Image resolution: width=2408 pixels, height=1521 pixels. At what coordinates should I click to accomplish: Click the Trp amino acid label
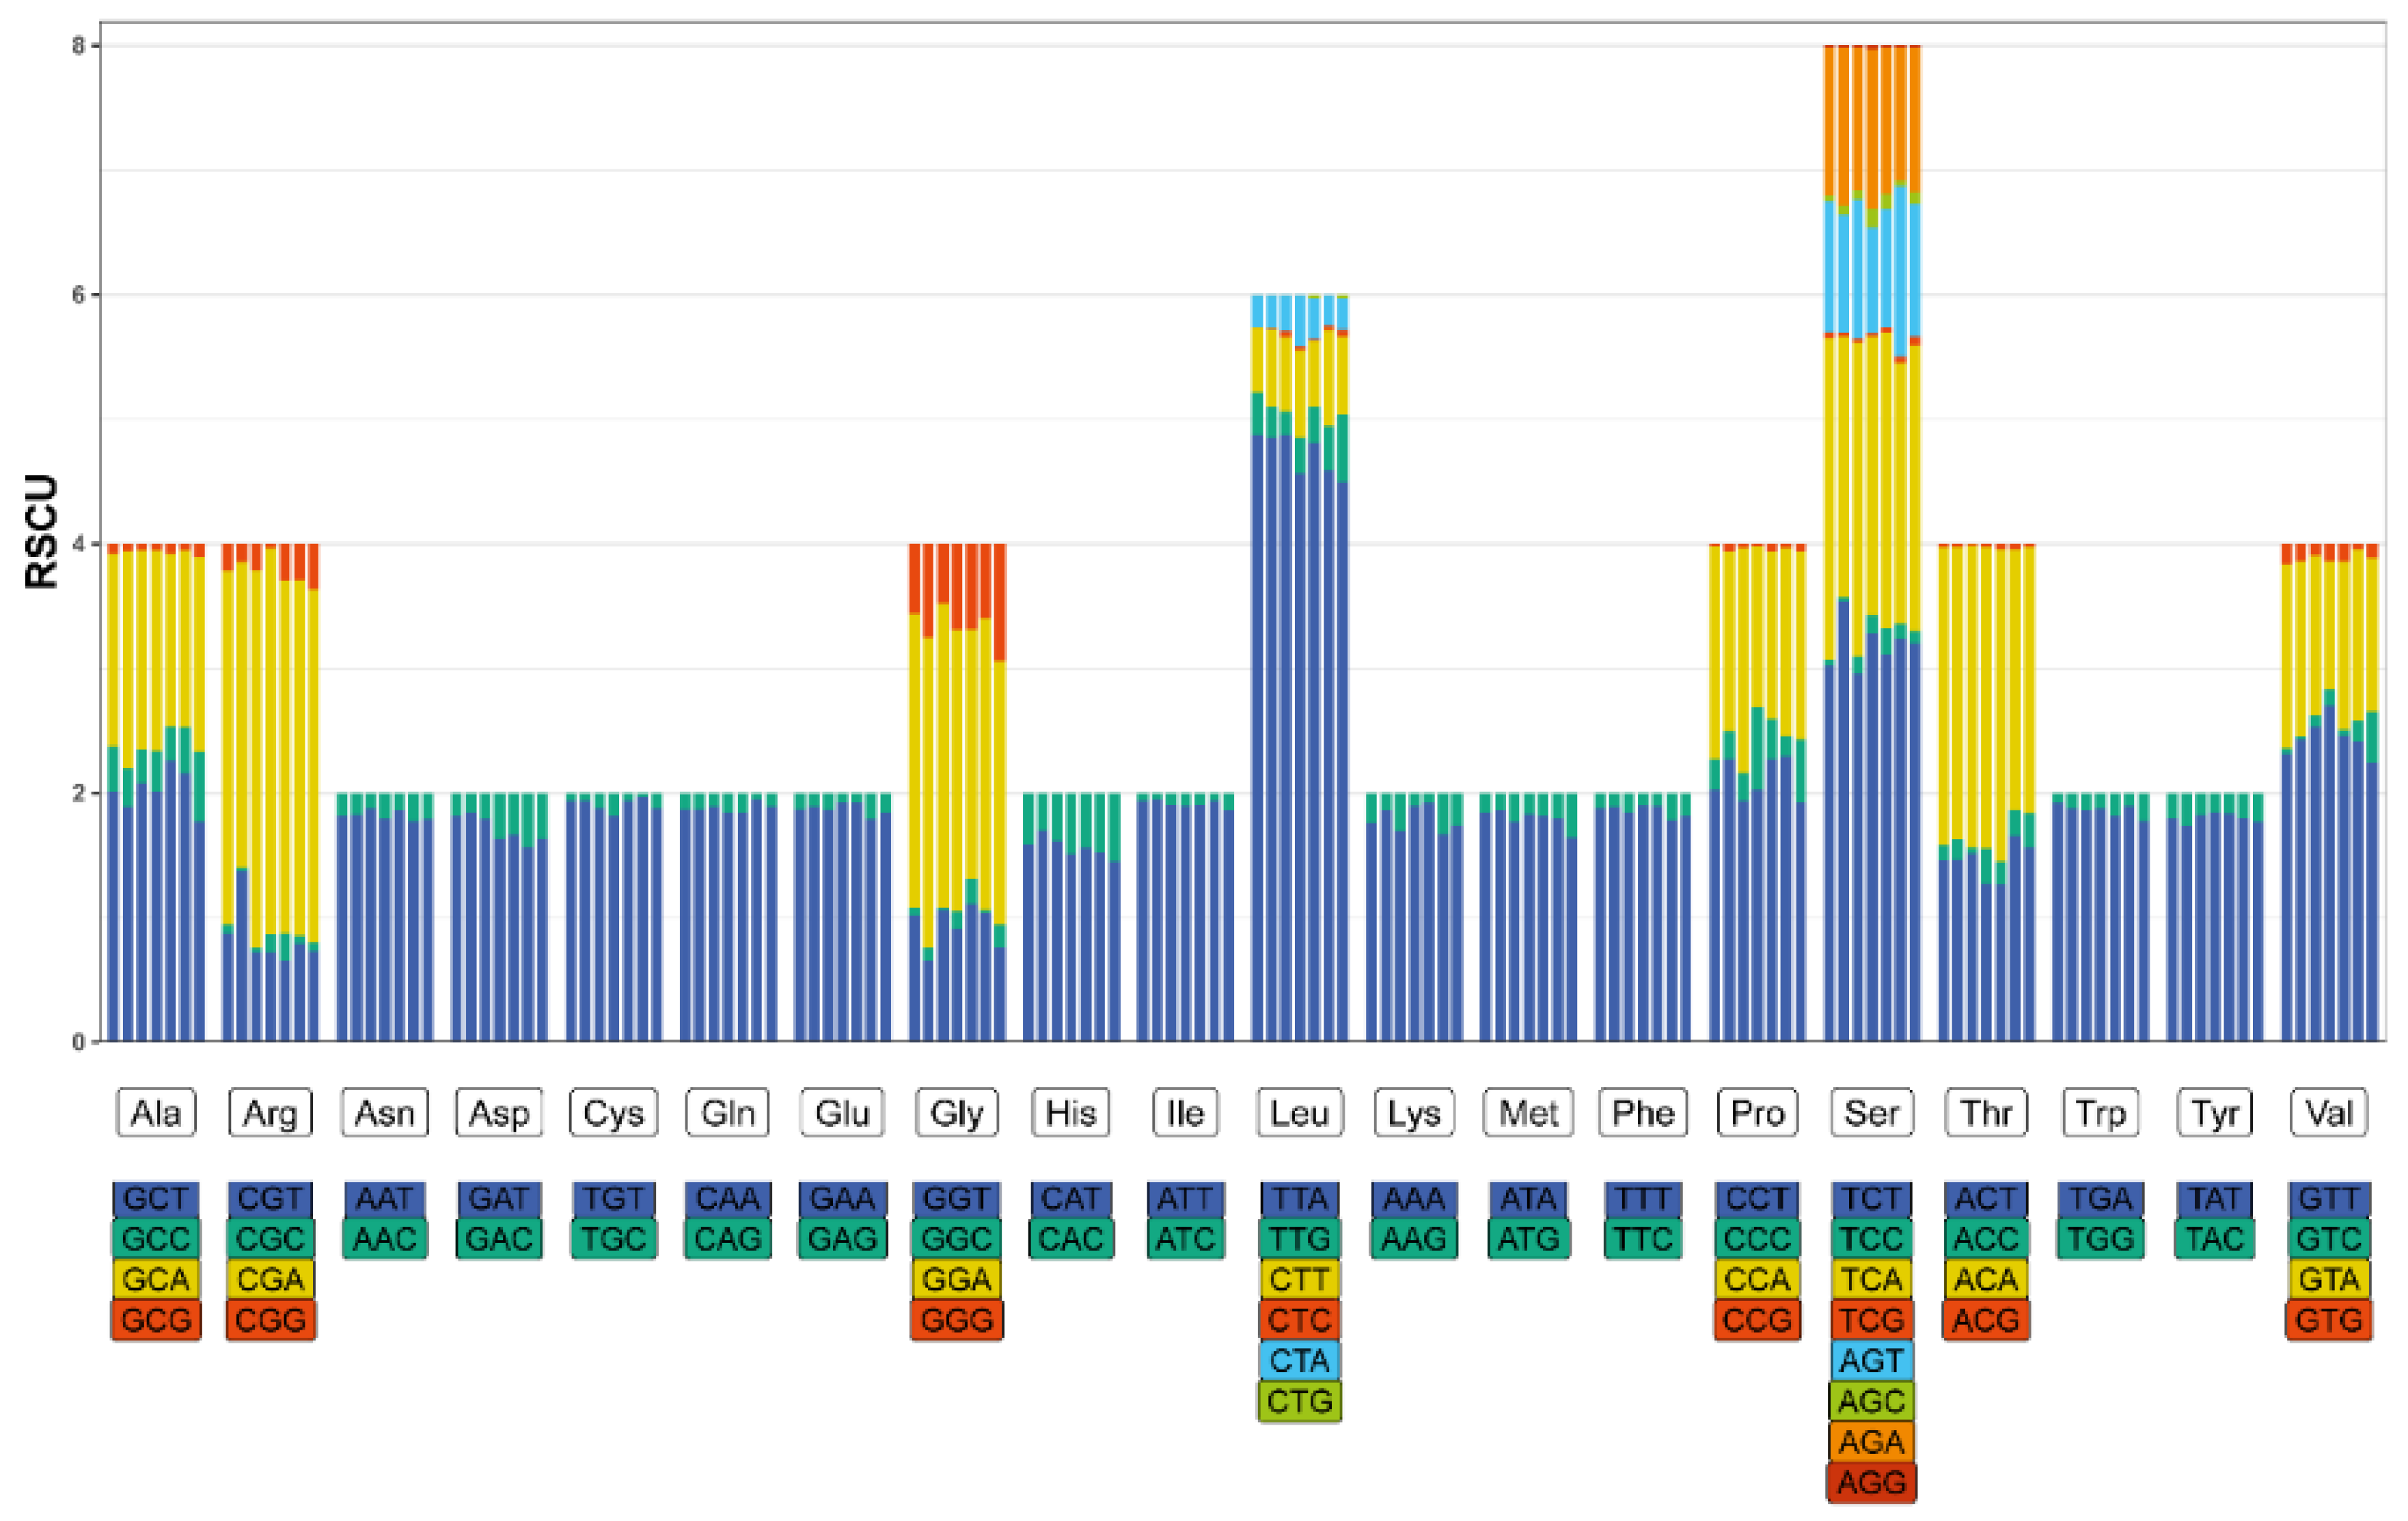[2100, 1112]
